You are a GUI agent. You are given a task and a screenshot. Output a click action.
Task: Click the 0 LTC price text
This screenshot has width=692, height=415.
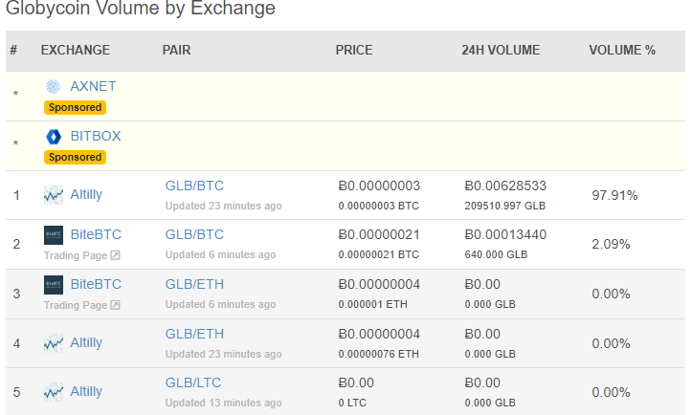(x=352, y=404)
